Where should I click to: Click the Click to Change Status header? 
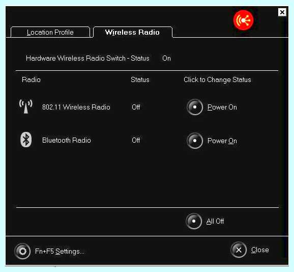[217, 79]
